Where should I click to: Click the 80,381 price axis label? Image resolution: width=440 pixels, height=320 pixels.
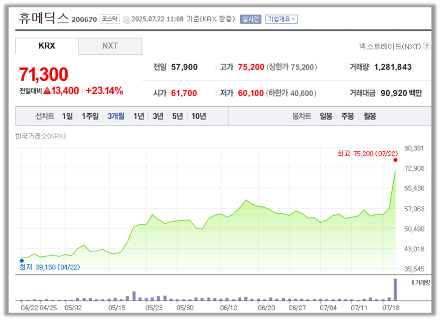point(414,149)
